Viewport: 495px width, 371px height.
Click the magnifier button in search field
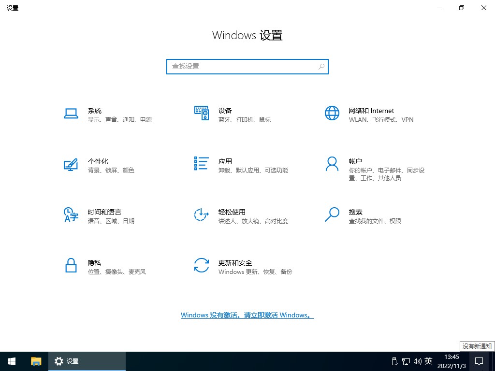321,67
